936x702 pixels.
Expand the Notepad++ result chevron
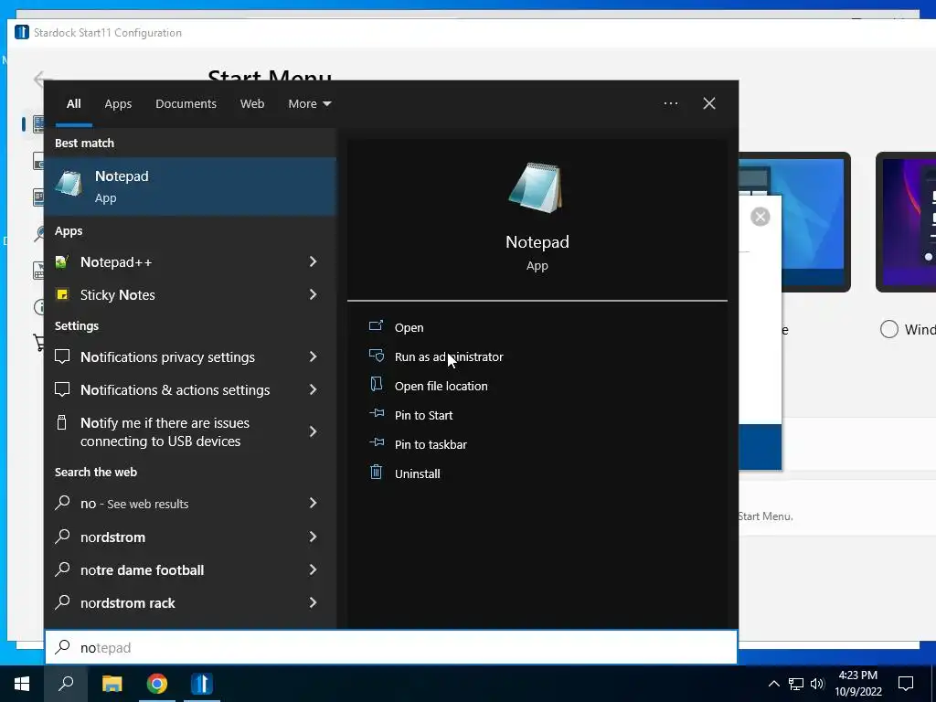pos(313,261)
